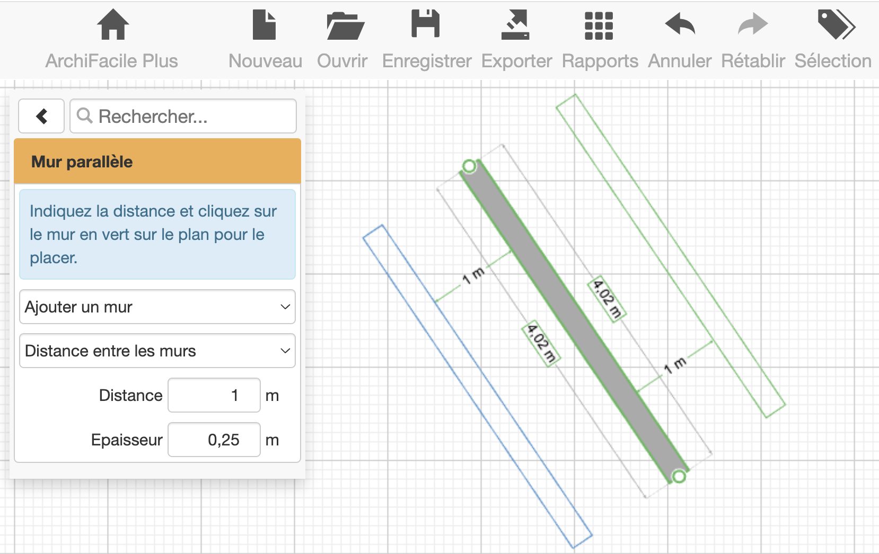
Task: Click the Distance value input field
Action: pyautogui.click(x=214, y=395)
